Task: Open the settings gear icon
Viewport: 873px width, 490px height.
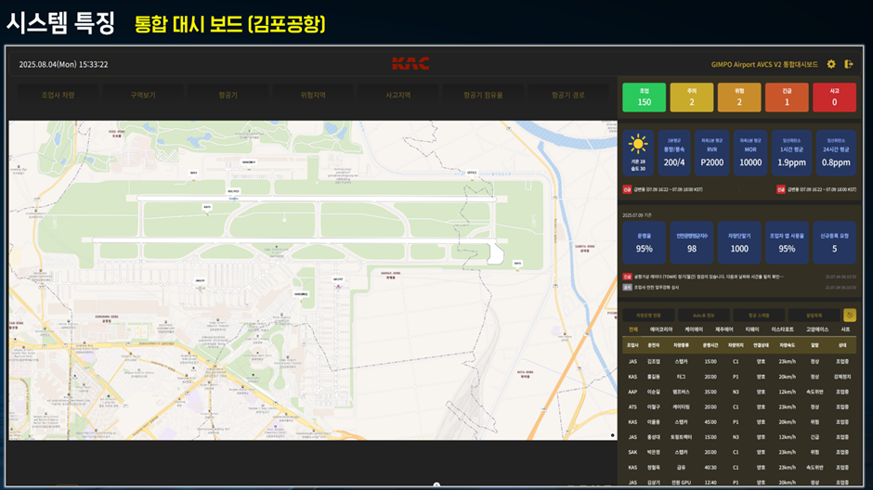Action: click(831, 64)
